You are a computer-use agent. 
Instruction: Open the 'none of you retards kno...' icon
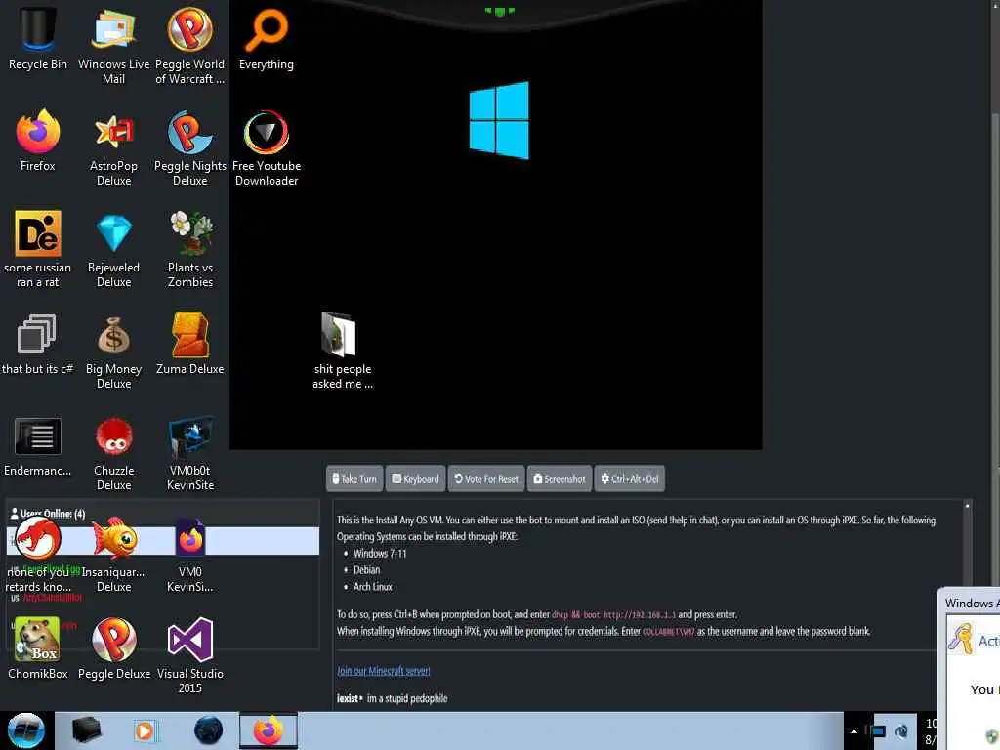(38, 554)
